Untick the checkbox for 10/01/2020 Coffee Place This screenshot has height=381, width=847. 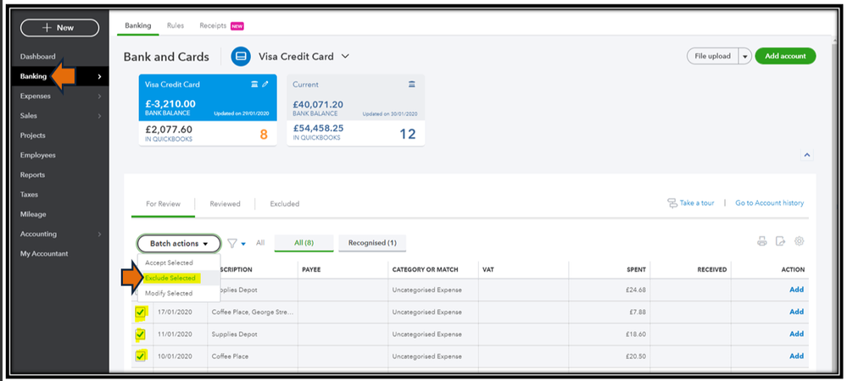point(141,356)
